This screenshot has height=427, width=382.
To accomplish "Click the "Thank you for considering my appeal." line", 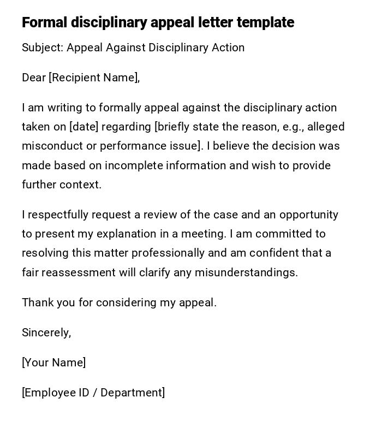I will (119, 303).
